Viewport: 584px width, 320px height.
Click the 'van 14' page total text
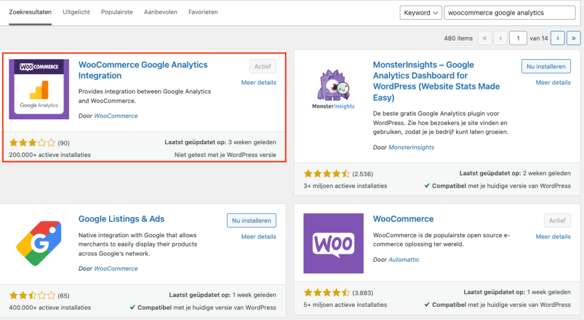pos(538,38)
